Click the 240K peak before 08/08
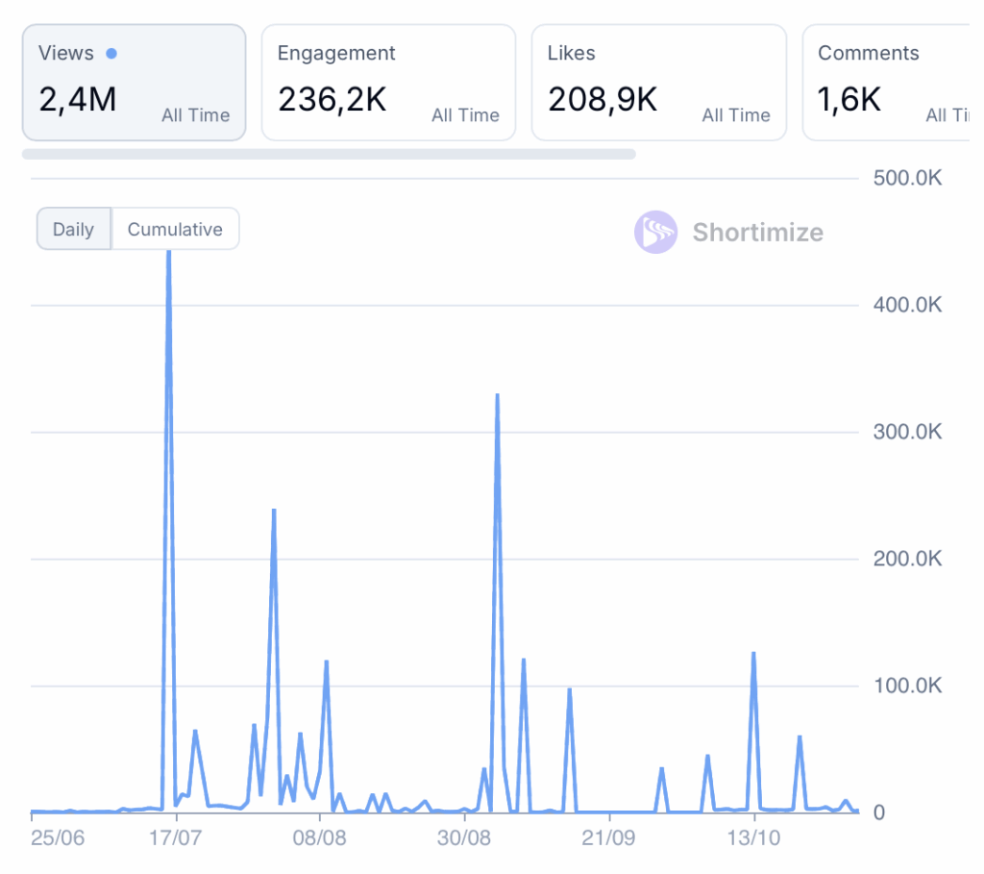Viewport: 984px width, 874px height. click(274, 511)
